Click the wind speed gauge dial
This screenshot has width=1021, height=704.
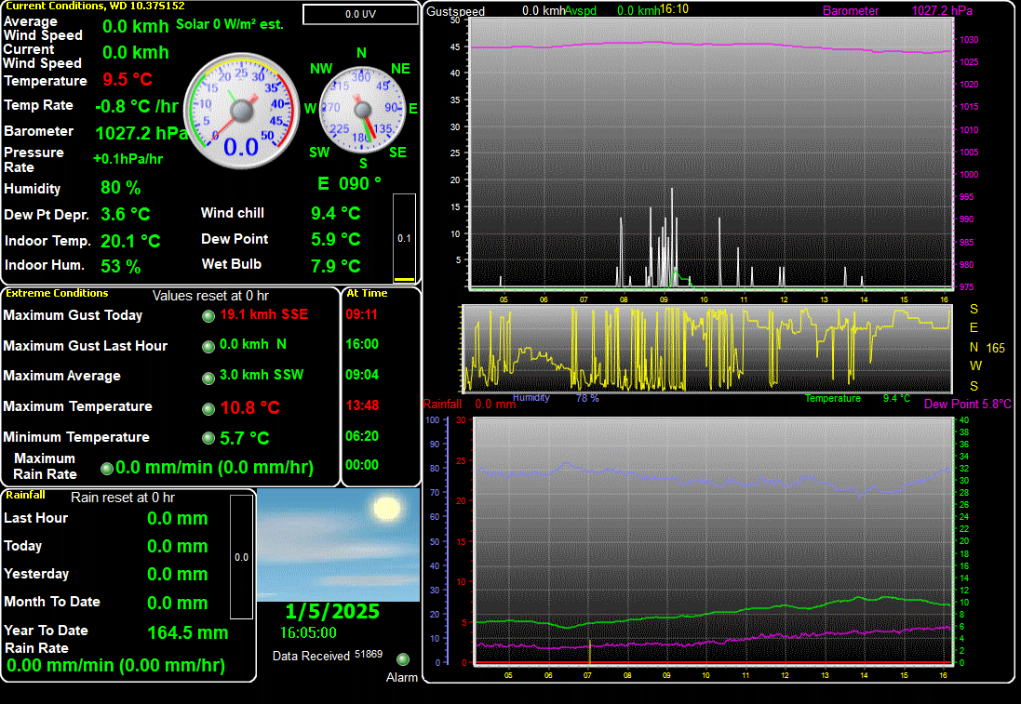tap(241, 111)
